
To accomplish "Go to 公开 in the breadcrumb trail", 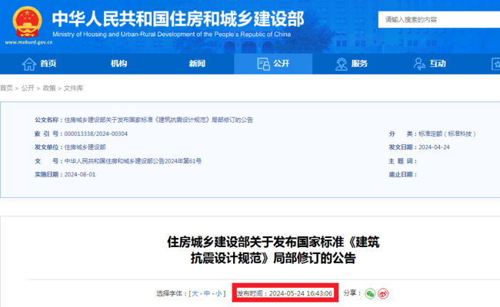I will click(x=28, y=88).
